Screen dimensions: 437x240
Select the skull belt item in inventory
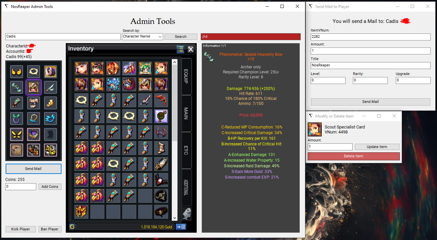click(161, 211)
